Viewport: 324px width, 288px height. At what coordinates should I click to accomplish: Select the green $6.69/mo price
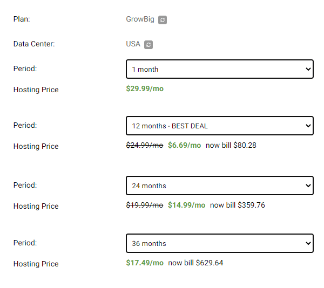tap(184, 145)
